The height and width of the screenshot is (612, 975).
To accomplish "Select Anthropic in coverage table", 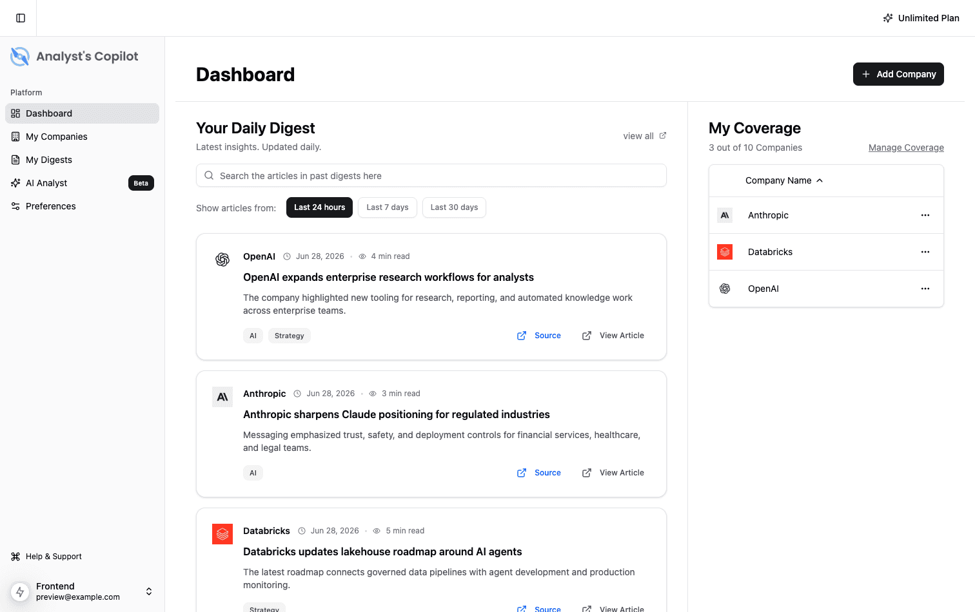I will tap(768, 215).
